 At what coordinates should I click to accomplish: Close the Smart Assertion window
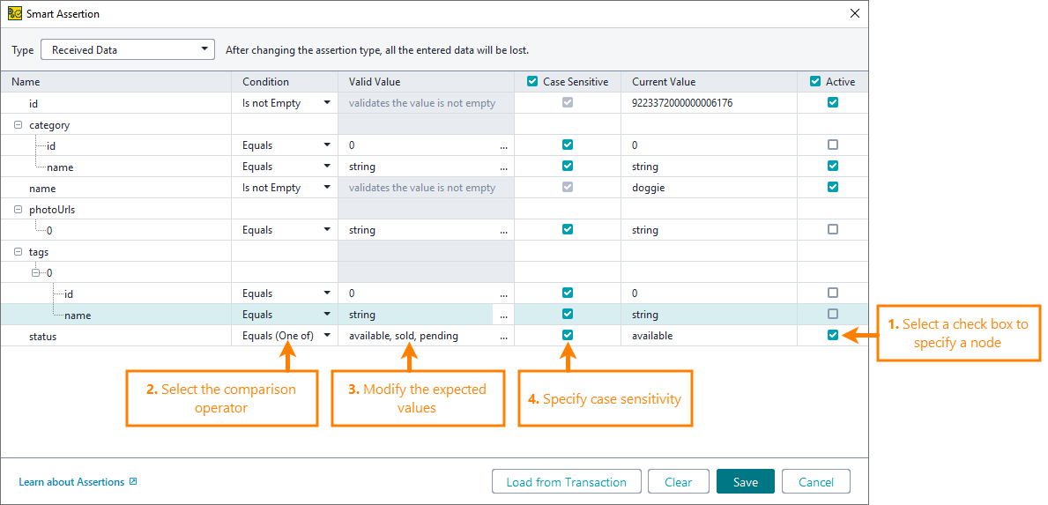tap(854, 13)
